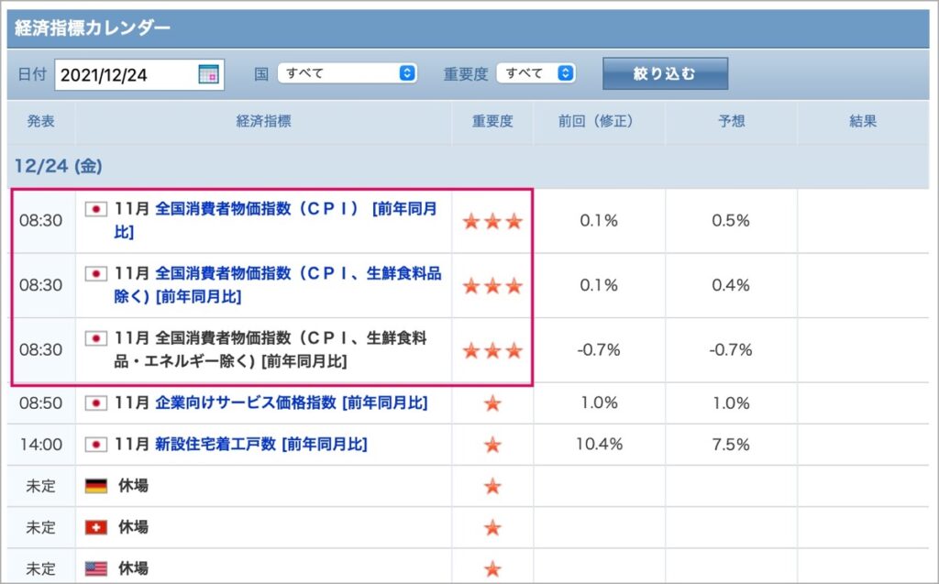Click the star in the US 休場 row
Viewport: 939px width, 584px height.
(492, 568)
